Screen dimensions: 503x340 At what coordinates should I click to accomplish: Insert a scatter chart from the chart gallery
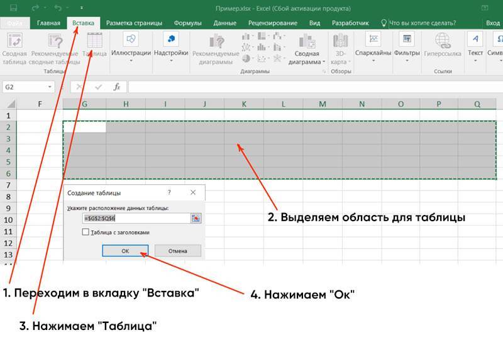[262, 58]
